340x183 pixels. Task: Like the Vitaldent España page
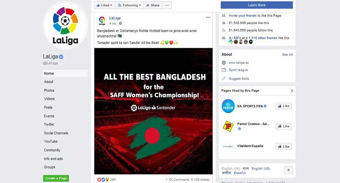(283, 146)
